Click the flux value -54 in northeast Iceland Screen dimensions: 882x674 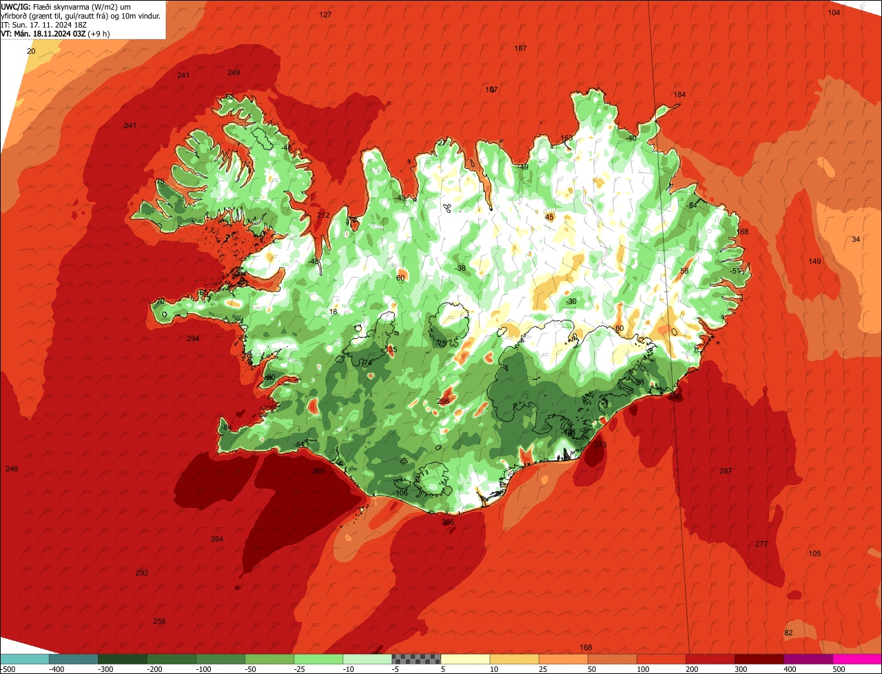[693, 205]
